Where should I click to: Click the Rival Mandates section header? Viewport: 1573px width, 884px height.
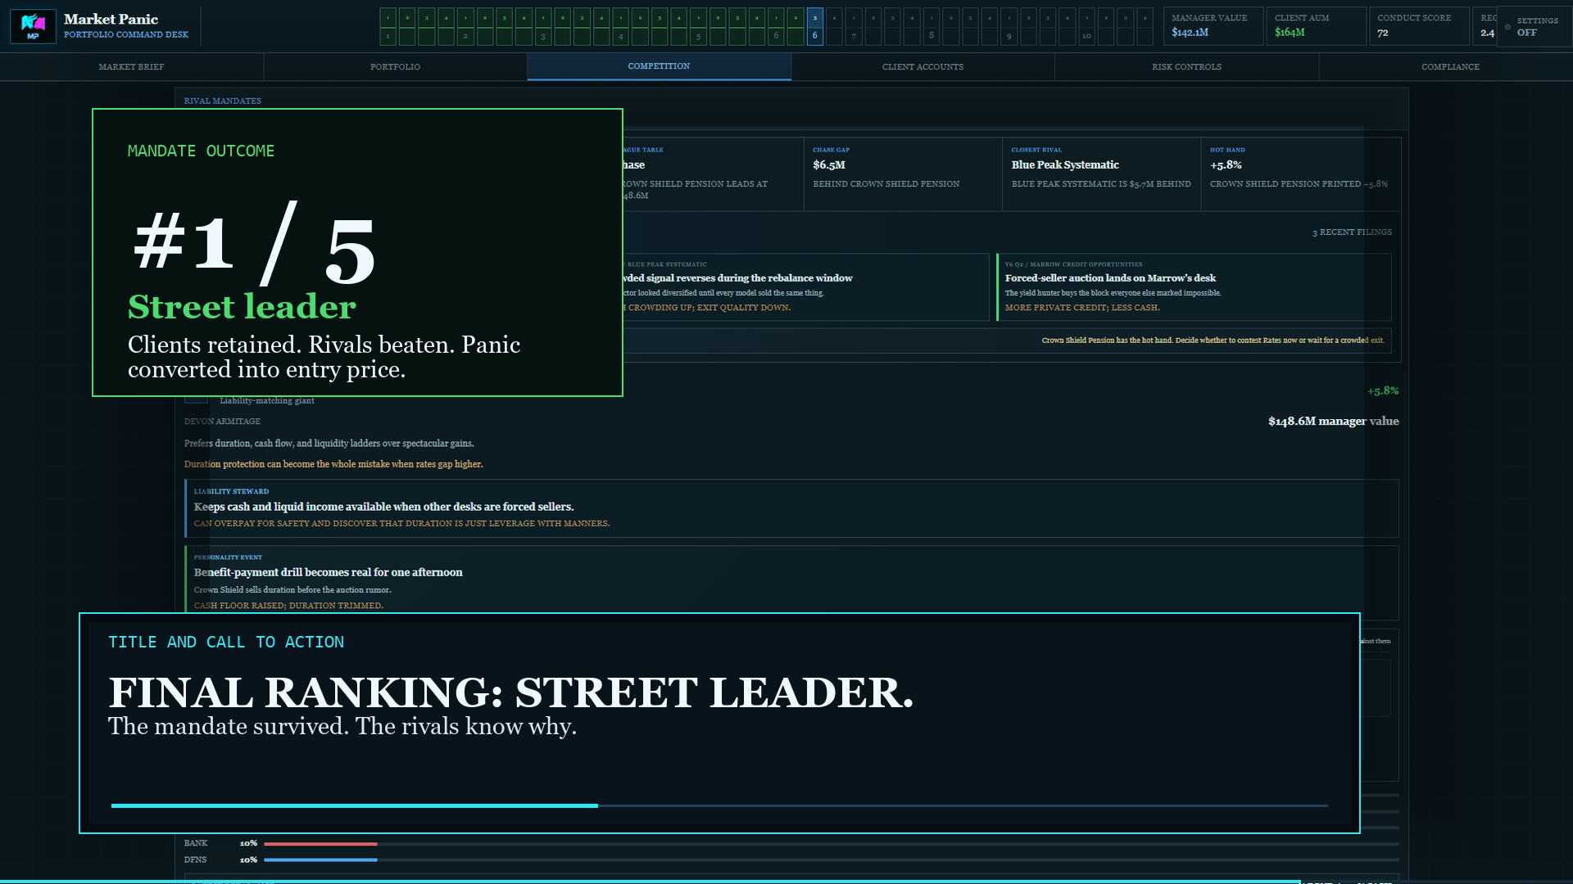click(x=223, y=101)
